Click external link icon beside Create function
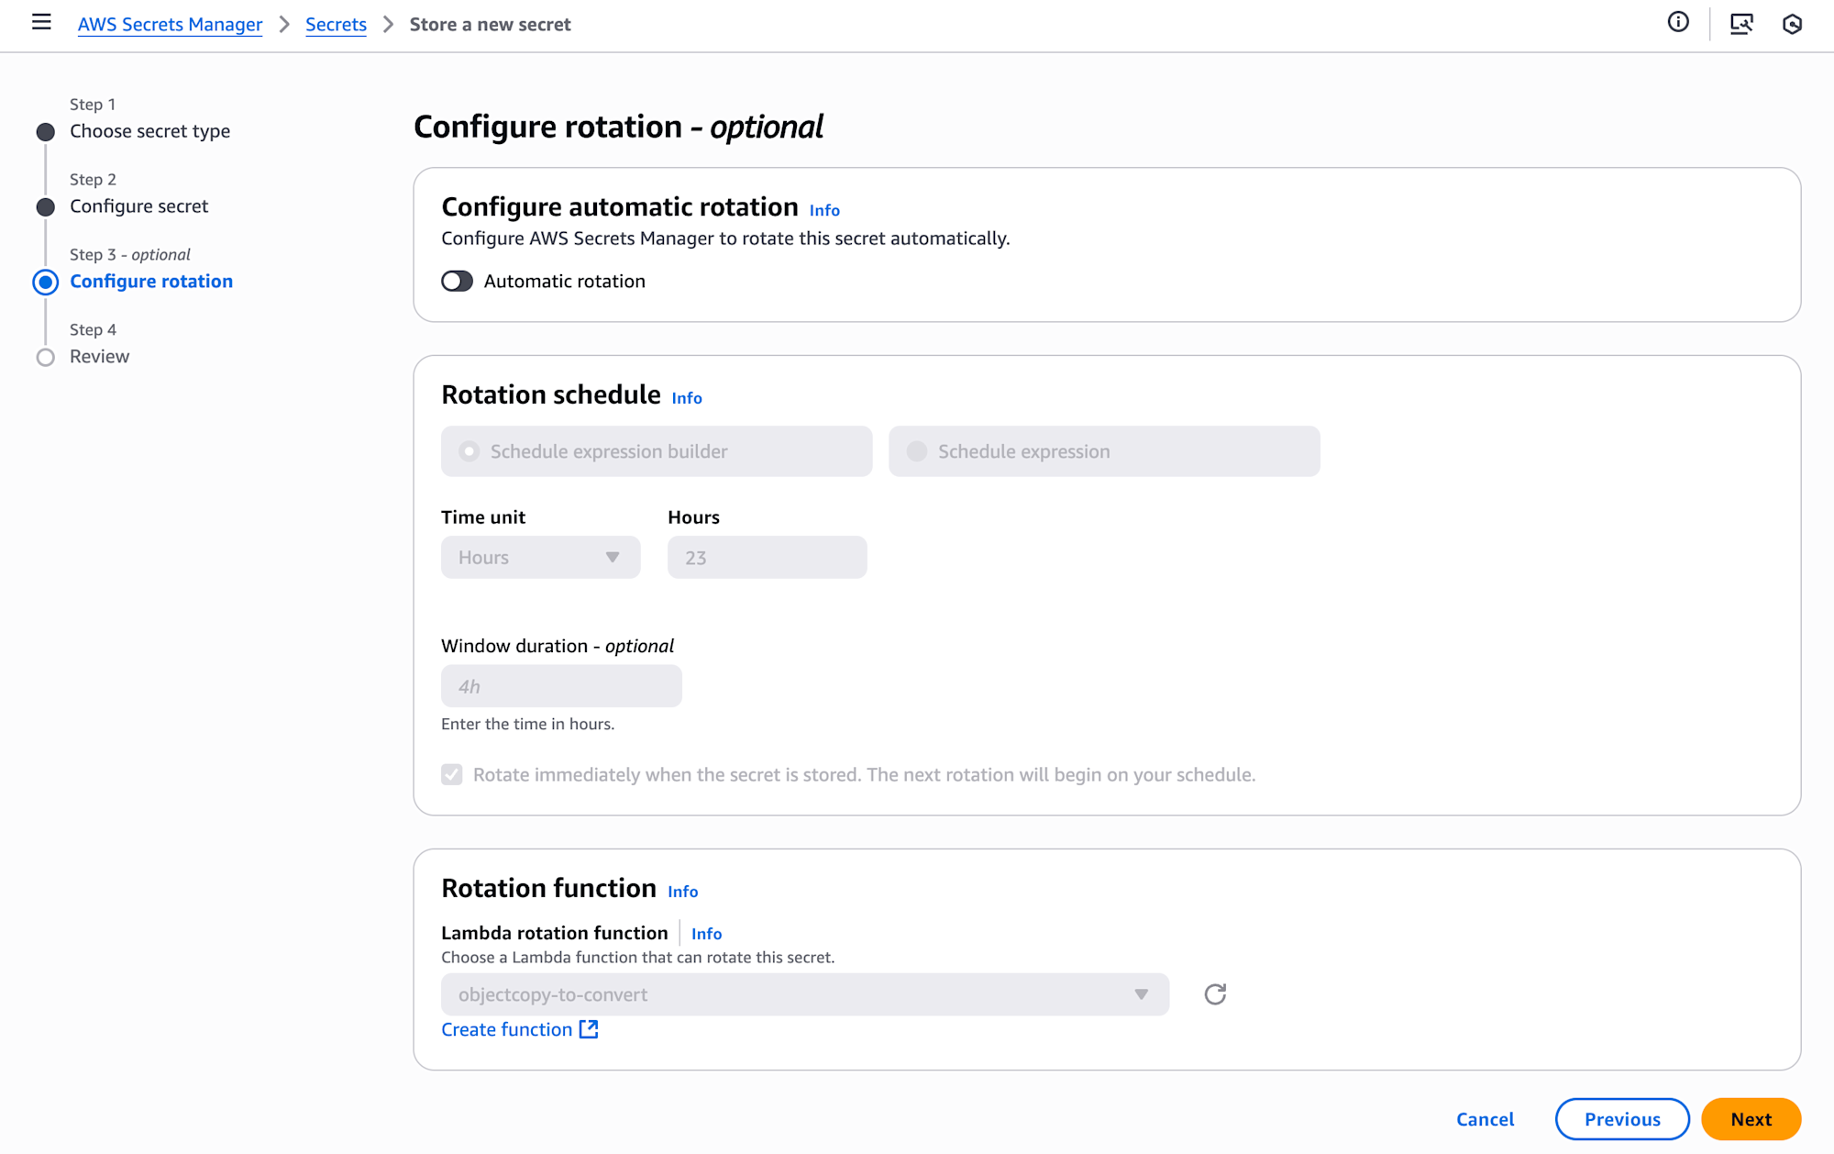The image size is (1834, 1154). pos(589,1029)
